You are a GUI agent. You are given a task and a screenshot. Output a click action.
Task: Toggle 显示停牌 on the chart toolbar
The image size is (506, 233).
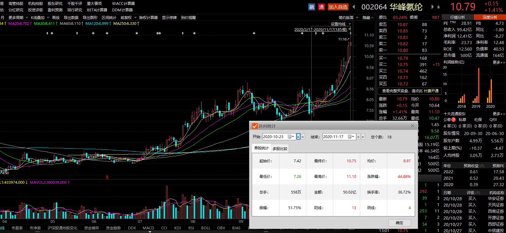click(x=169, y=18)
